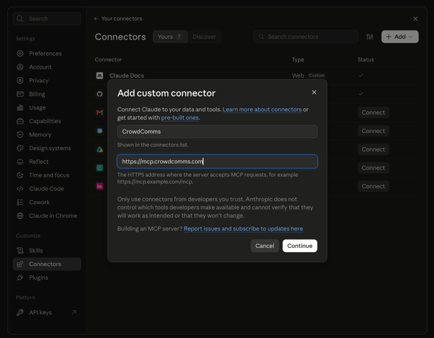This screenshot has height=338, width=434.
Task: Click the Privacy shield icon
Action: pos(20,80)
